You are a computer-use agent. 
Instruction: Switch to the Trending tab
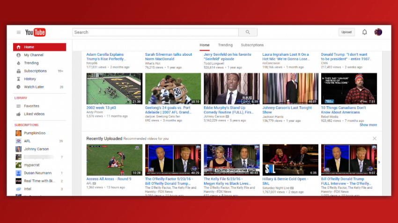[225, 45]
